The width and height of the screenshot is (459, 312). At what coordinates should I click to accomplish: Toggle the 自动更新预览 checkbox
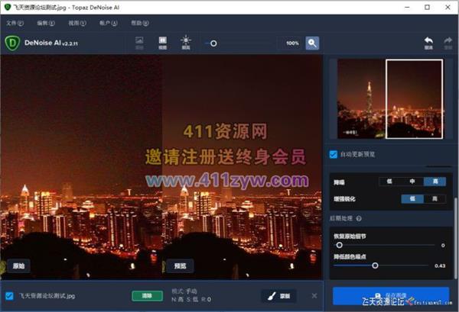[x=333, y=154]
